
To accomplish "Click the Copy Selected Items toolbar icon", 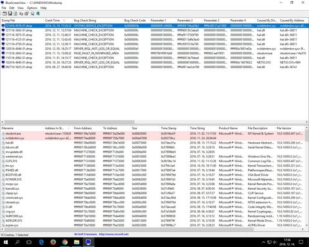I will 21,14.
